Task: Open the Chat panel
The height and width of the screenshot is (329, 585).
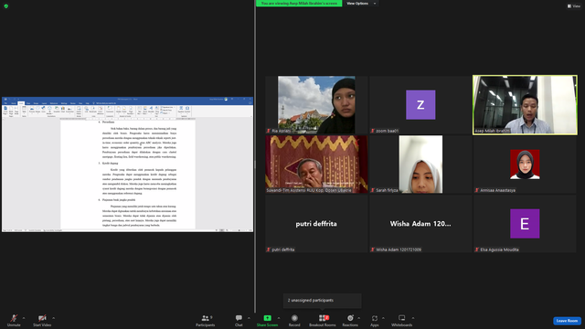Action: [239, 321]
